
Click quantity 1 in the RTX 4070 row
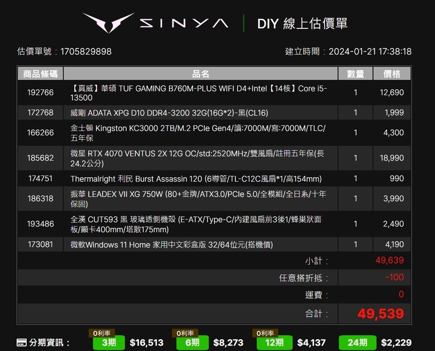(355, 158)
